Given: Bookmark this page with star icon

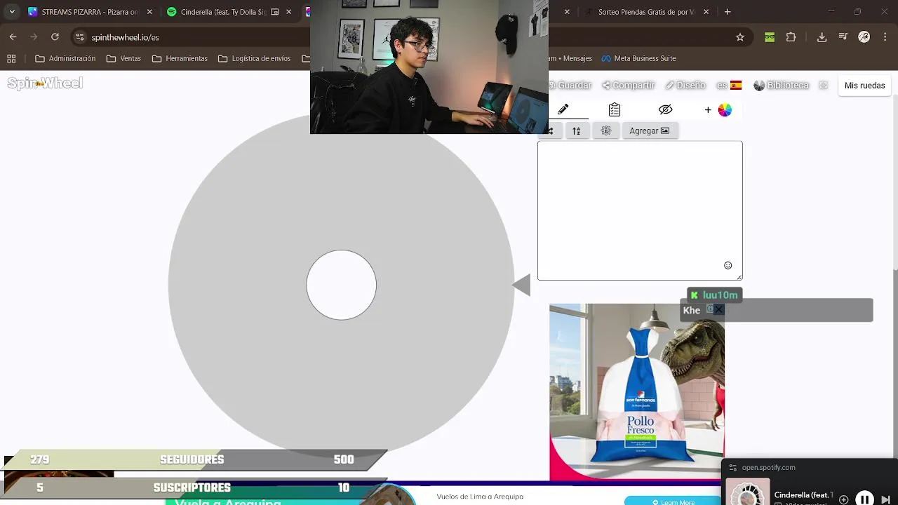Looking at the screenshot, I should click(739, 37).
